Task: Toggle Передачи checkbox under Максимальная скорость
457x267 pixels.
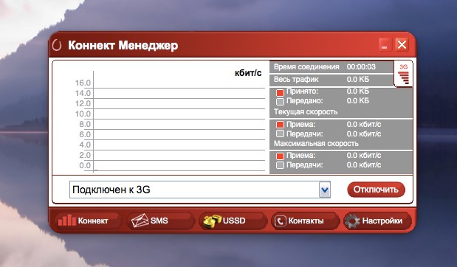Action: (x=280, y=165)
